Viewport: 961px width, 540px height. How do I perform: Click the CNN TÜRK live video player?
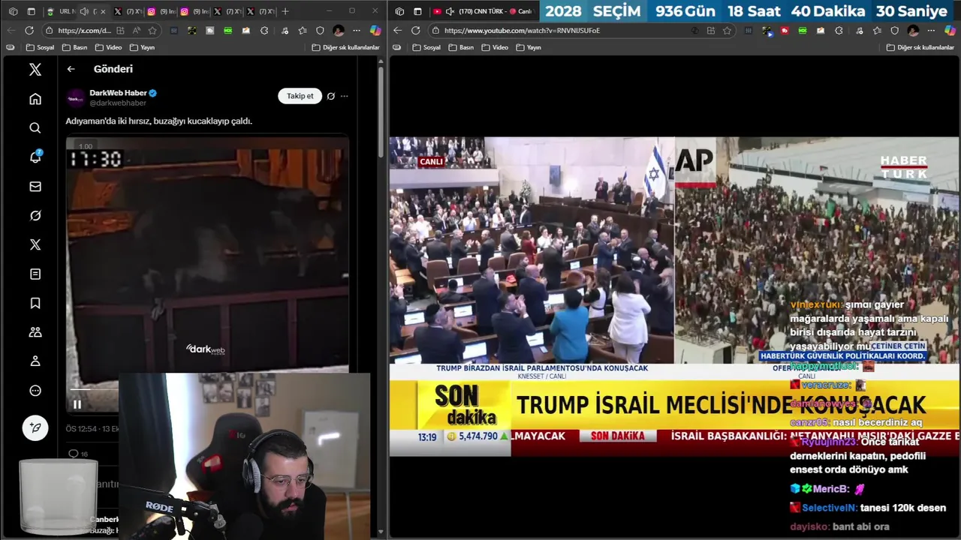point(673,296)
